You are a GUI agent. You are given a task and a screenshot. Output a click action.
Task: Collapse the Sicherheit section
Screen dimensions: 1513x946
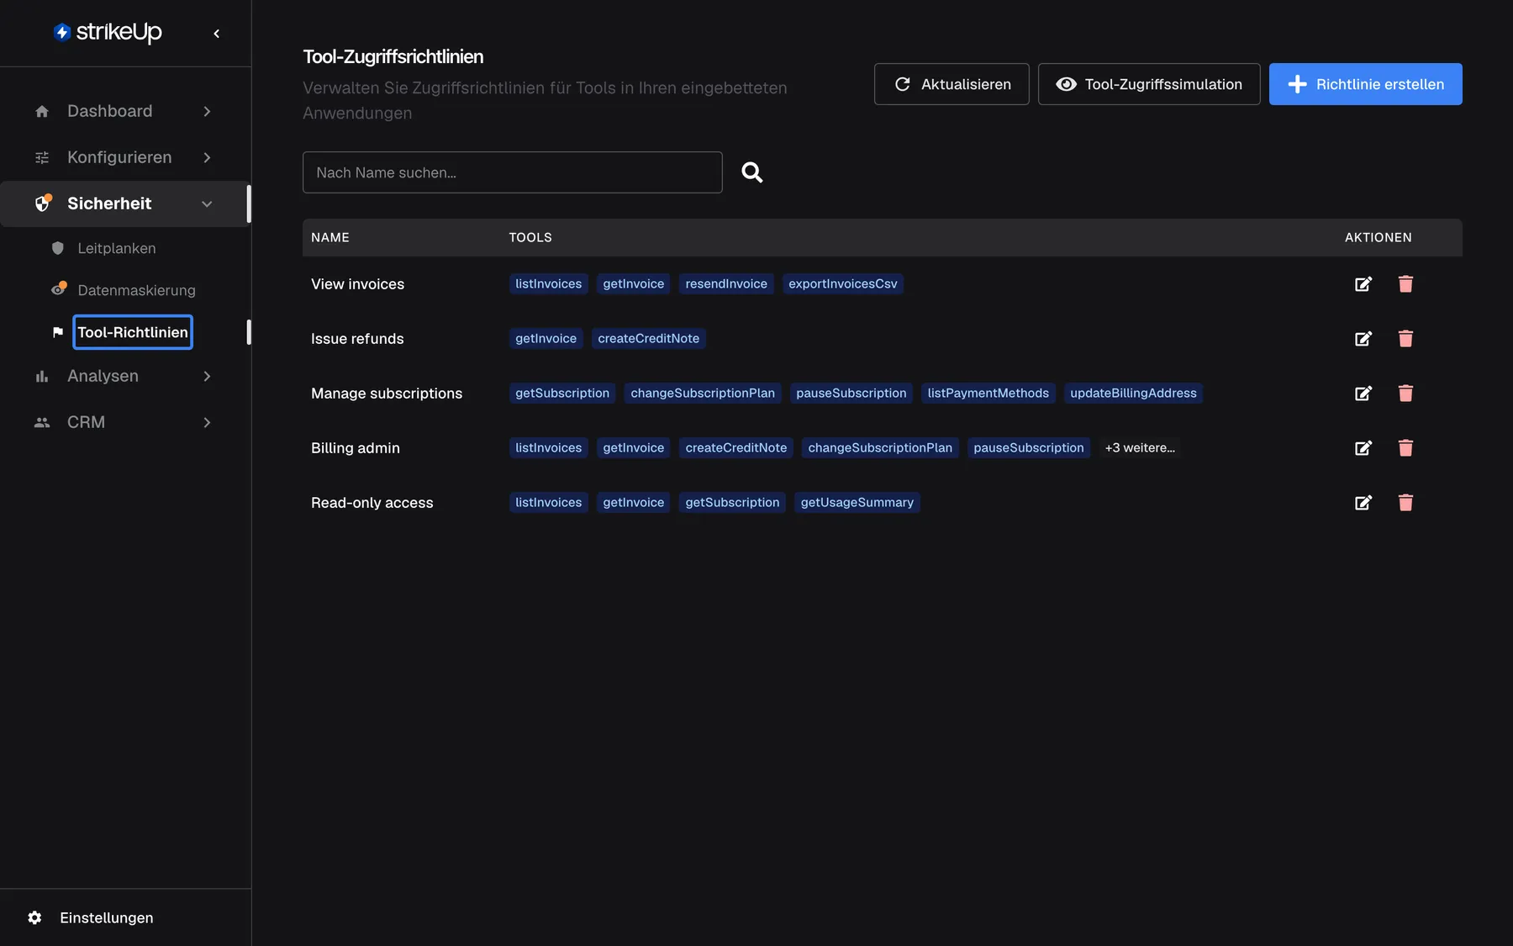pos(124,203)
